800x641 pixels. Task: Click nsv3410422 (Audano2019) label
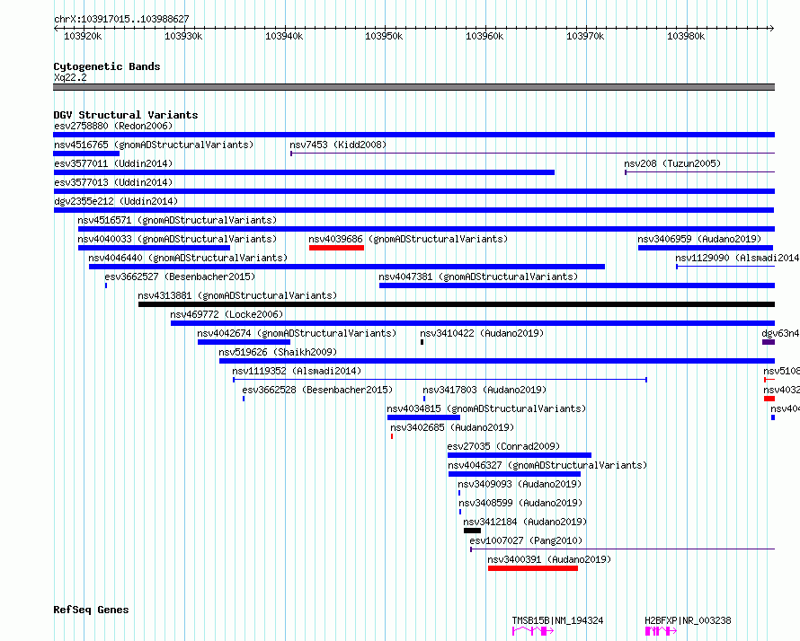tap(482, 333)
